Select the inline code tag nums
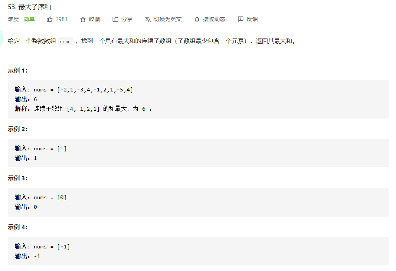The image size is (396, 271). pos(65,41)
